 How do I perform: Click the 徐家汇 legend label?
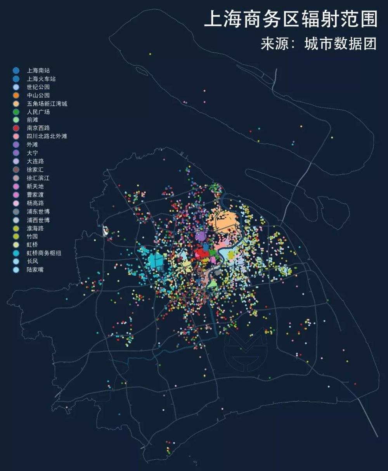(x=35, y=170)
